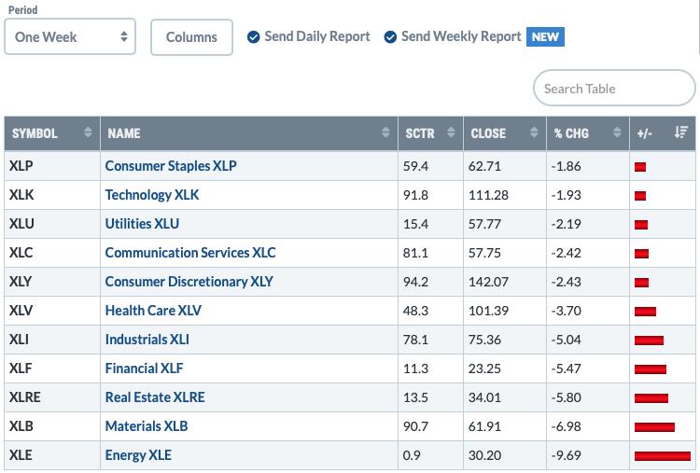Screen dimensions: 700x473
Task: Sort table by NAME column arrows
Action: [385, 132]
